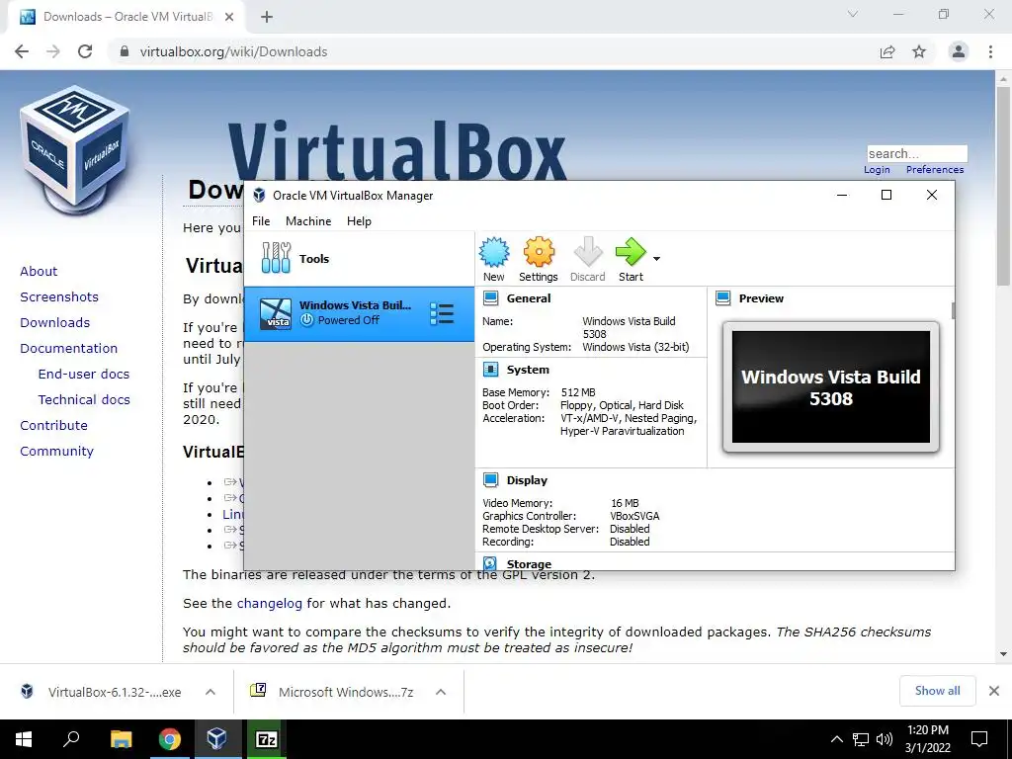Switch to 7-Zip taskbar icon

(266, 739)
